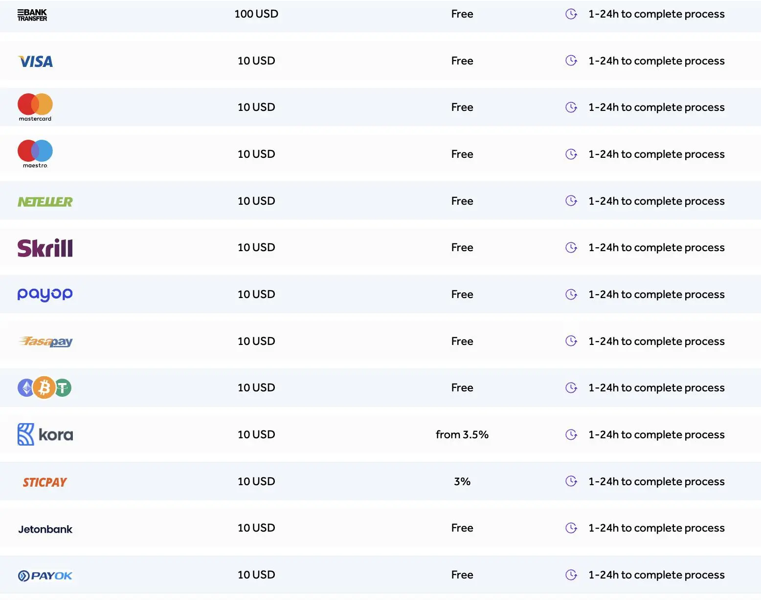Select the clock icon in the Mastercard row
Image resolution: width=761 pixels, height=600 pixels.
[571, 107]
